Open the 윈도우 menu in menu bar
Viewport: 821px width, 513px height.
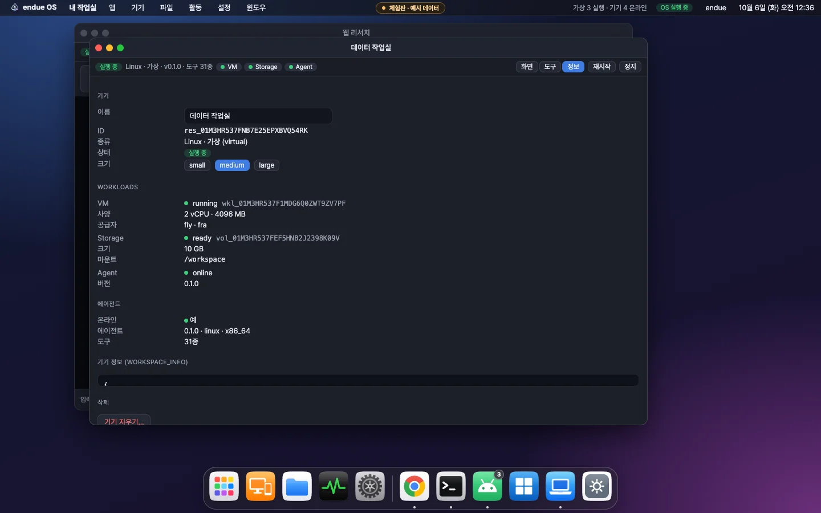256,7
